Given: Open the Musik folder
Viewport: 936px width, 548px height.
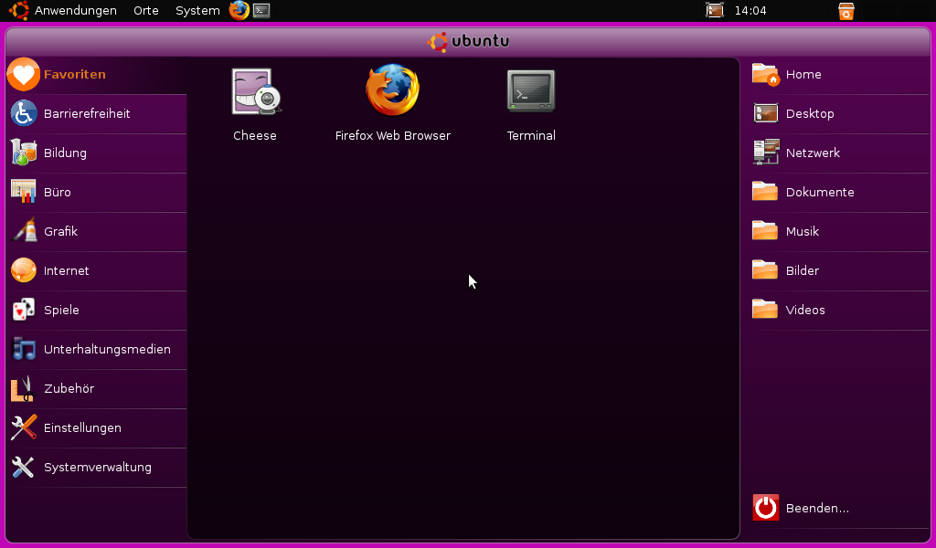Looking at the screenshot, I should point(839,231).
